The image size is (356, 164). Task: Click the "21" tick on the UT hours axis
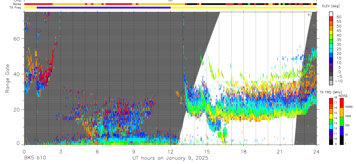[280, 151]
